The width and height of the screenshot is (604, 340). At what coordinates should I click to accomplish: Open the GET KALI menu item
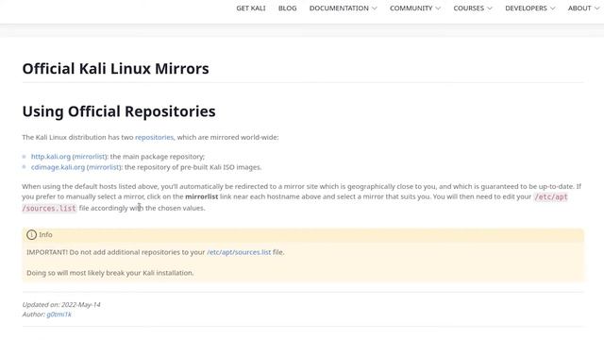(x=251, y=8)
